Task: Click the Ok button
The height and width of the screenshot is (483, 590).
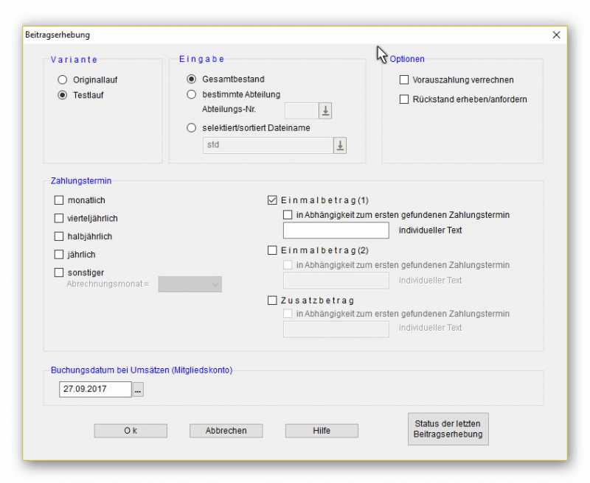Action: coord(131,431)
